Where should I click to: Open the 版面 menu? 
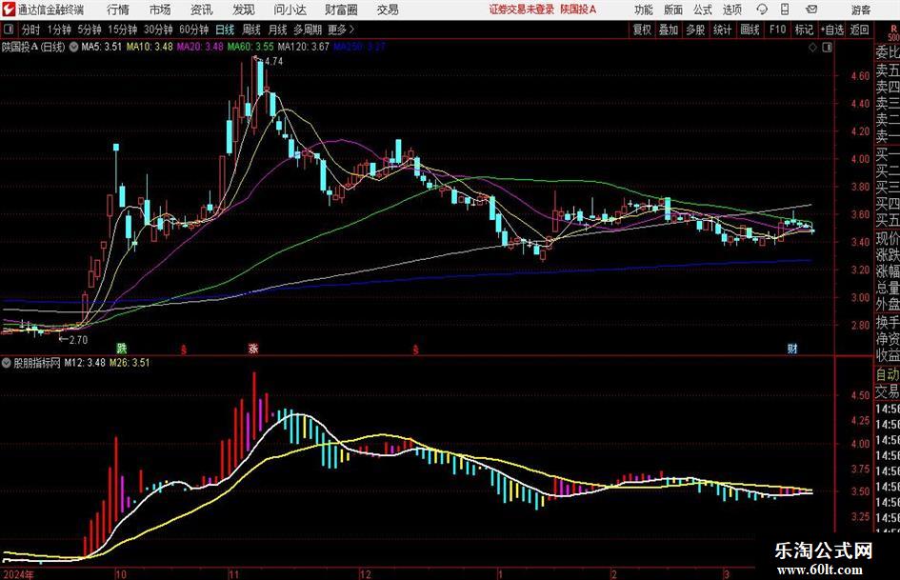(673, 10)
